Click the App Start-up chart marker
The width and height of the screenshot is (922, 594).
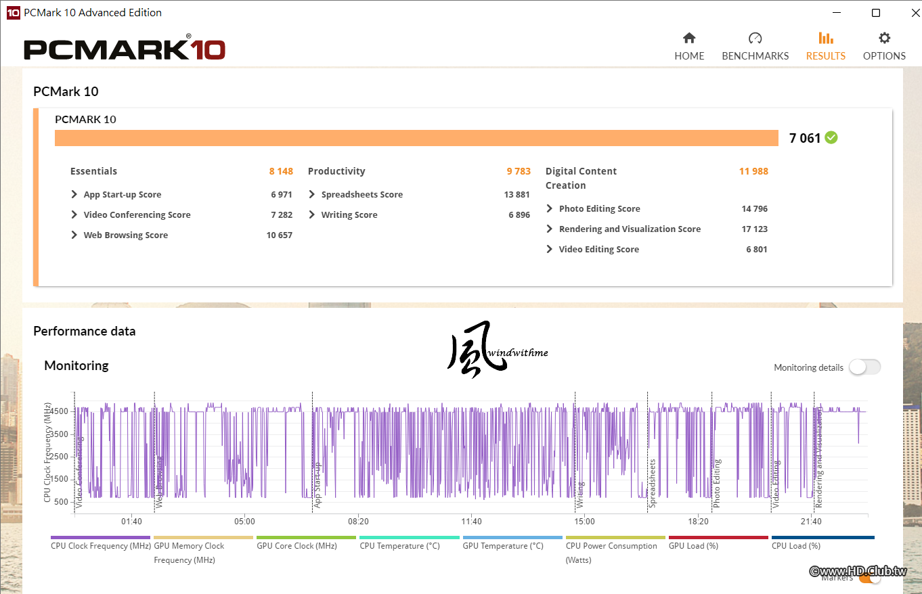click(x=317, y=485)
